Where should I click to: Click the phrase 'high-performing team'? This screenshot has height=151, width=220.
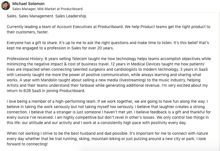click(75, 101)
